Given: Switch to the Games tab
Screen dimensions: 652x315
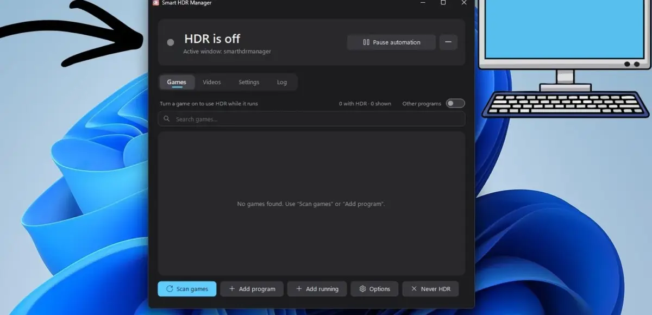Looking at the screenshot, I should coord(177,82).
